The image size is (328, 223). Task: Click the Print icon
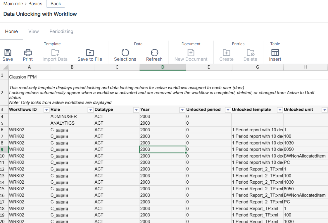[x=28, y=53]
